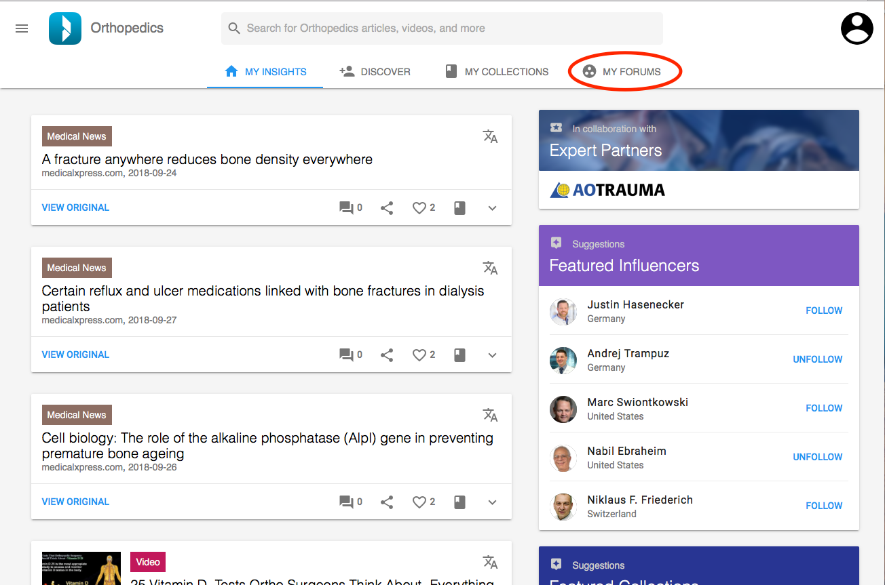Open the AOTrauma expert partner logo

(x=607, y=190)
